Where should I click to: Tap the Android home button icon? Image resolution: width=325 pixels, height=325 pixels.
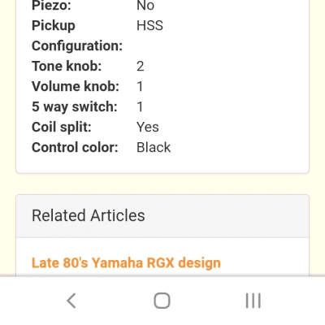tap(162, 301)
